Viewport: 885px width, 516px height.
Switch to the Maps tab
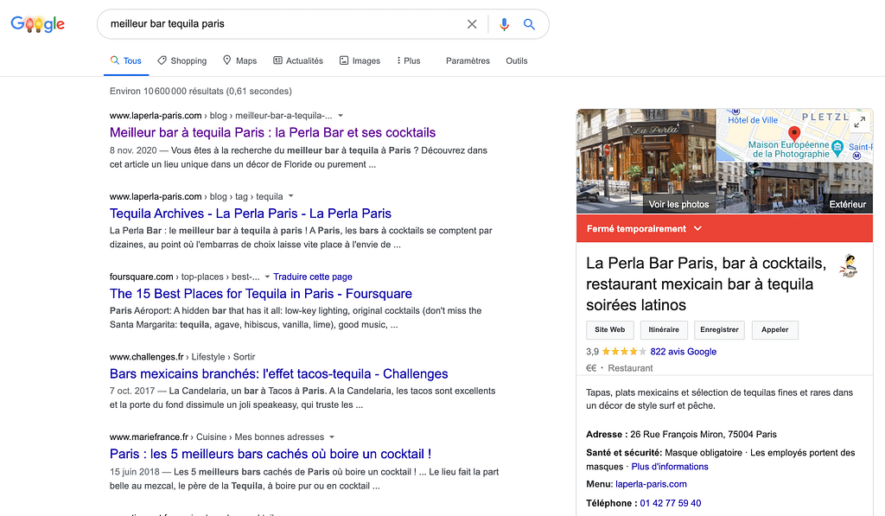[239, 61]
